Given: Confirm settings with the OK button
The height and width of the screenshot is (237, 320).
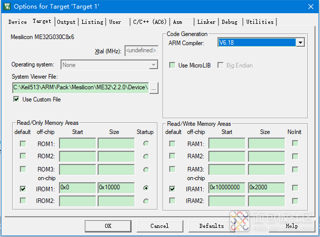Looking at the screenshot, I should tap(108, 226).
